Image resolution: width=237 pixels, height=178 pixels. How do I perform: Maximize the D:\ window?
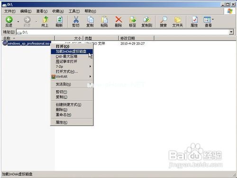click(x=228, y=4)
